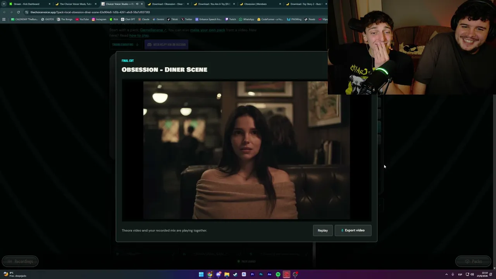Open the Claude bookmark

144,19
